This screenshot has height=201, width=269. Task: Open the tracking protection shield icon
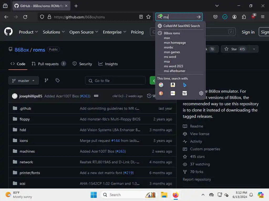[42, 17]
